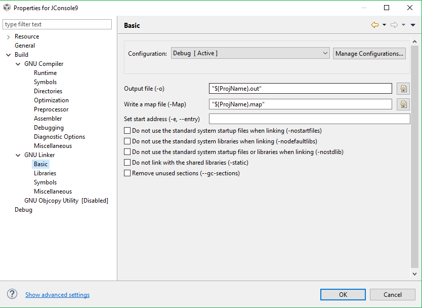Select the Optimization tree item
Screen dimensions: 422x308
pos(51,100)
